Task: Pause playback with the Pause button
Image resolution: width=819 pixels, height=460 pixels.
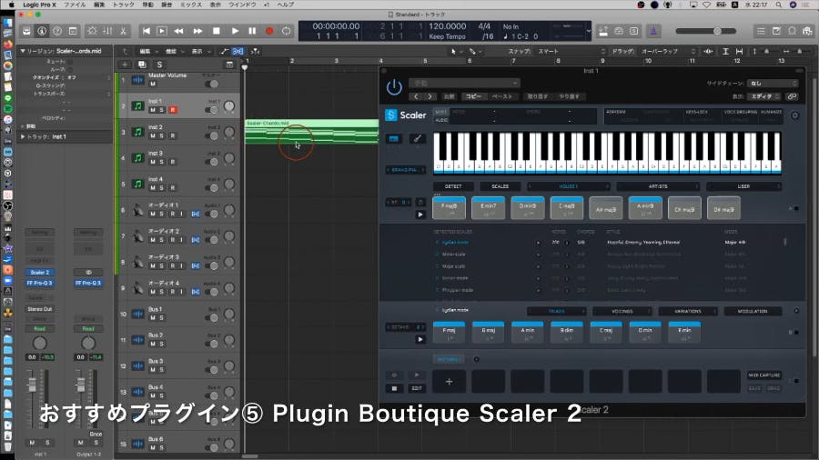Action: [x=252, y=31]
